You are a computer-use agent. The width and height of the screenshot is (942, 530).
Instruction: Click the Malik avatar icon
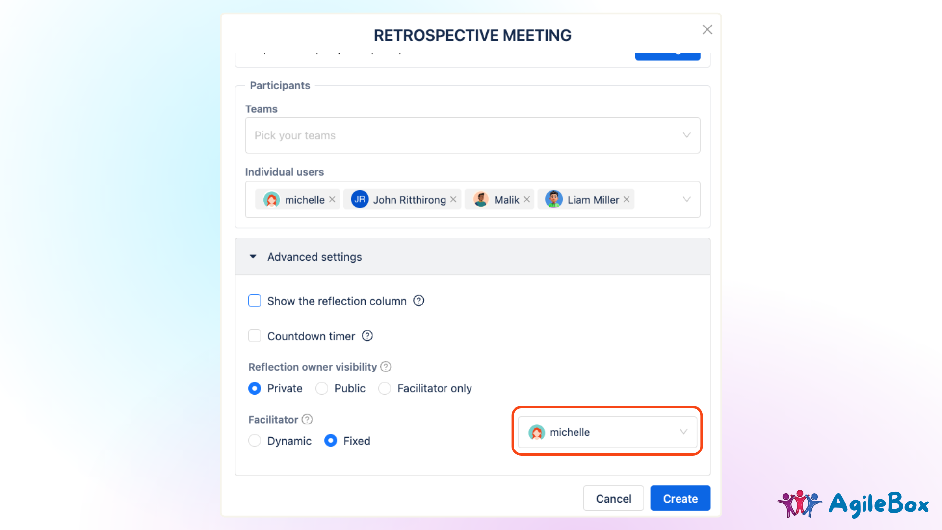click(481, 199)
